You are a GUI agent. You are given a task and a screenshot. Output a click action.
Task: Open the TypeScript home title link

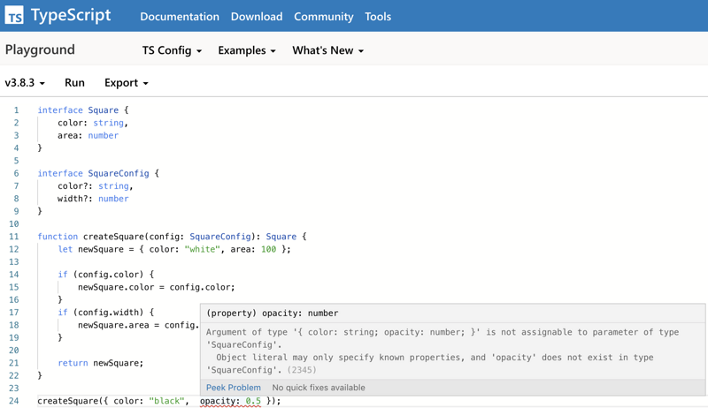pos(71,16)
